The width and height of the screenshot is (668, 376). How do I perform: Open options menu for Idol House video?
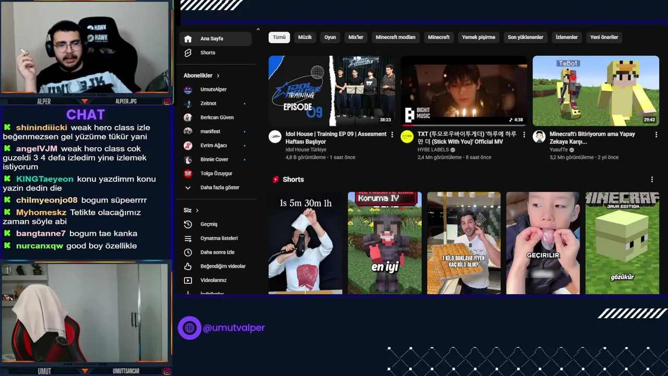(x=392, y=135)
